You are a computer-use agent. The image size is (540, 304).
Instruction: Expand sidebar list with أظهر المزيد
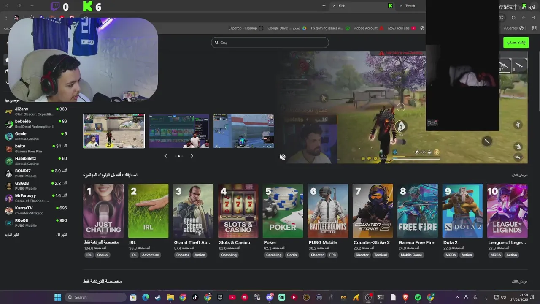tap(11, 234)
